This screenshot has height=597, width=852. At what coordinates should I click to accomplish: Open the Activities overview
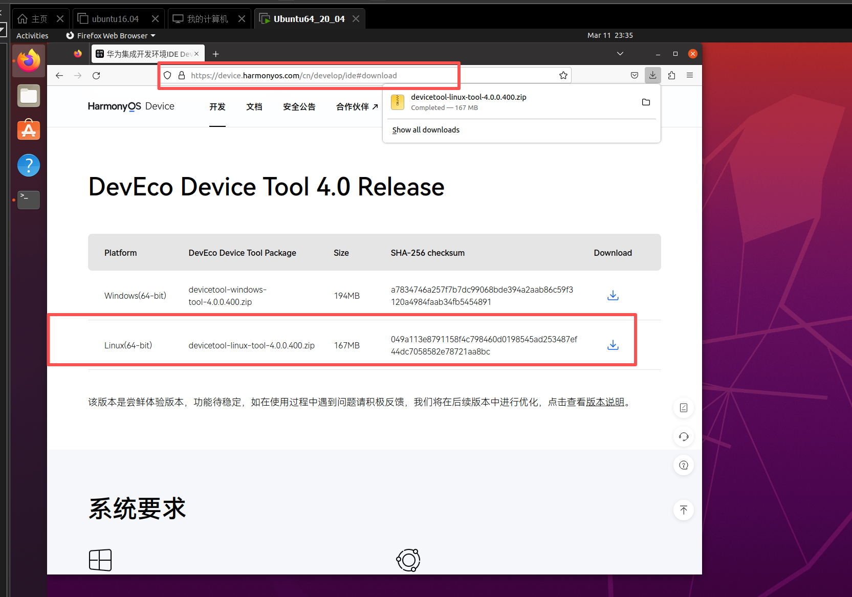click(32, 35)
